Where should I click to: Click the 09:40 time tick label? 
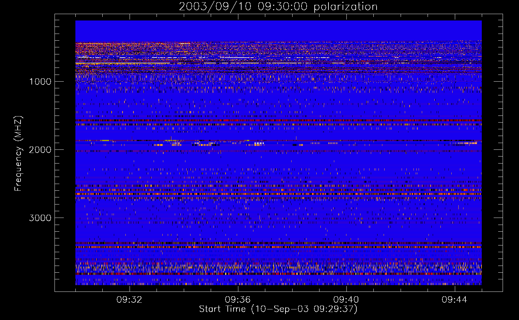tap(346, 300)
